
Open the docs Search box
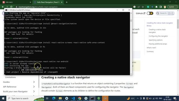[x=165, y=13]
